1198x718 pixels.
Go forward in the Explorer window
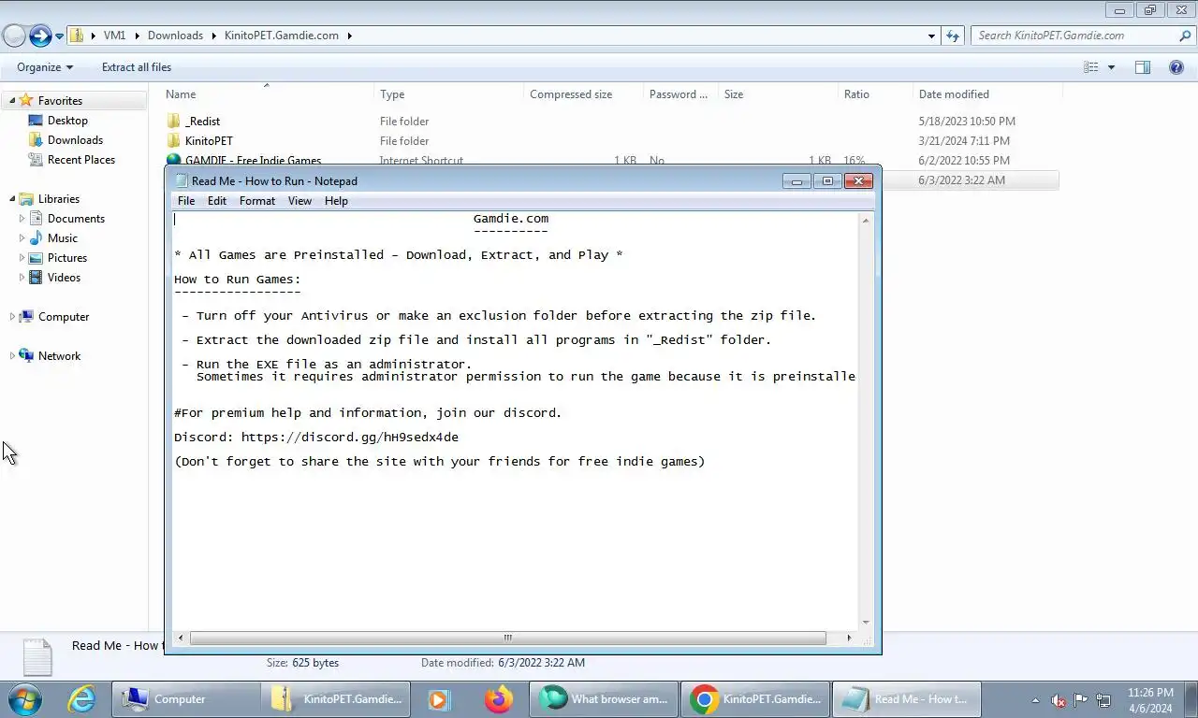(x=40, y=36)
